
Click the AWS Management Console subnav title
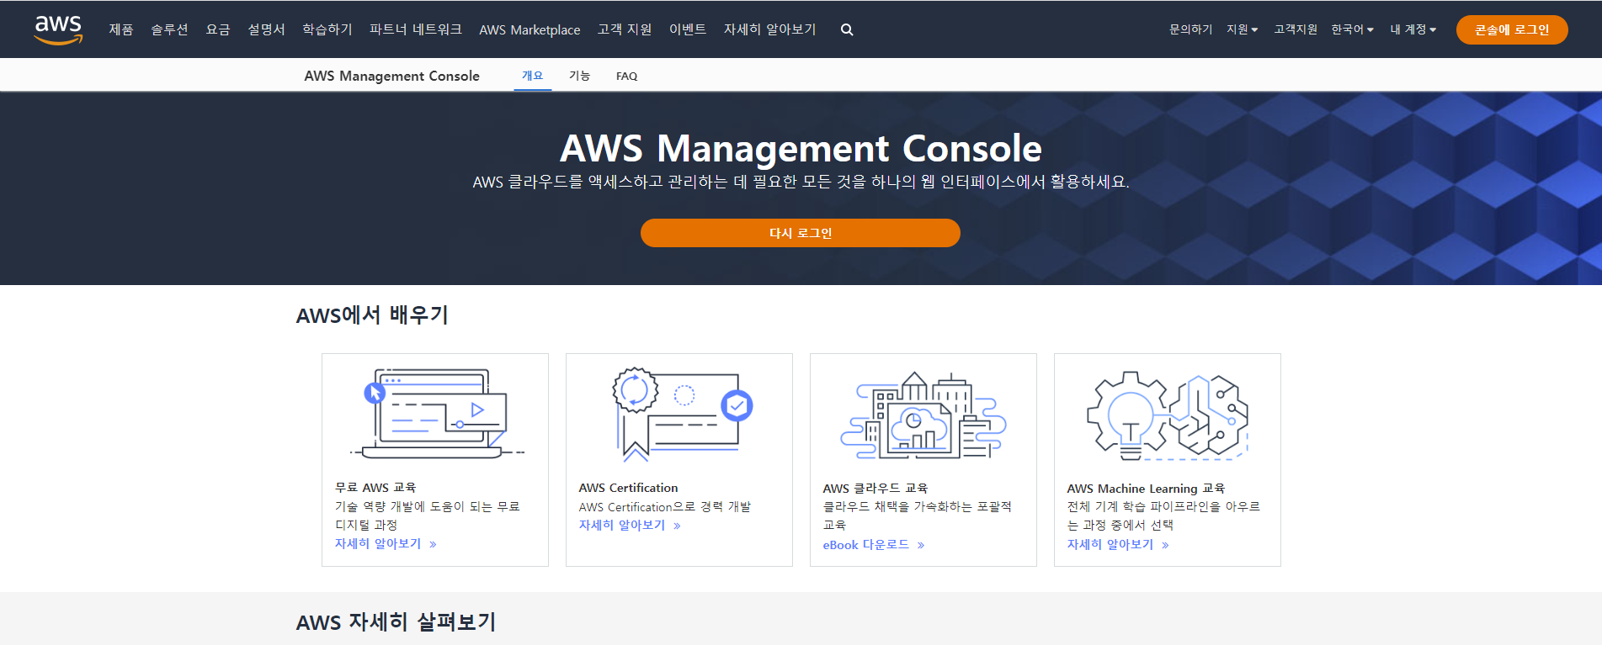tap(391, 76)
